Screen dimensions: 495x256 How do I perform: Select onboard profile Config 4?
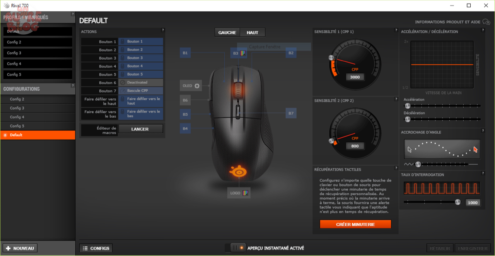(x=38, y=64)
